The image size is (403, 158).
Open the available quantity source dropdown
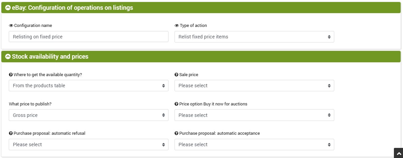point(89,86)
